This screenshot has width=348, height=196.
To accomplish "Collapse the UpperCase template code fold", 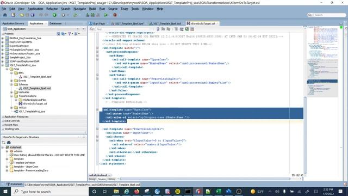I will [97, 110].
